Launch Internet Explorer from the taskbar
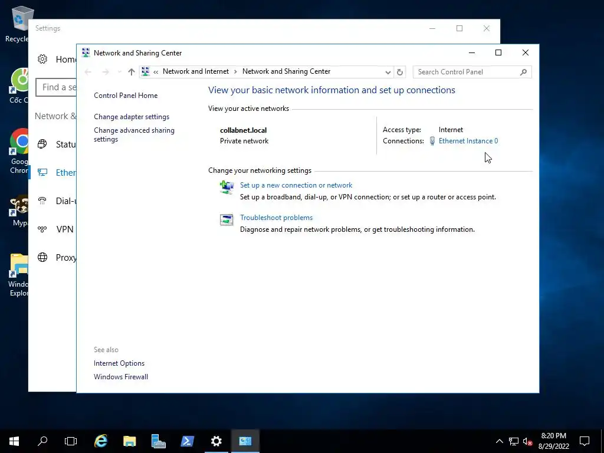The height and width of the screenshot is (453, 604). pyautogui.click(x=101, y=441)
